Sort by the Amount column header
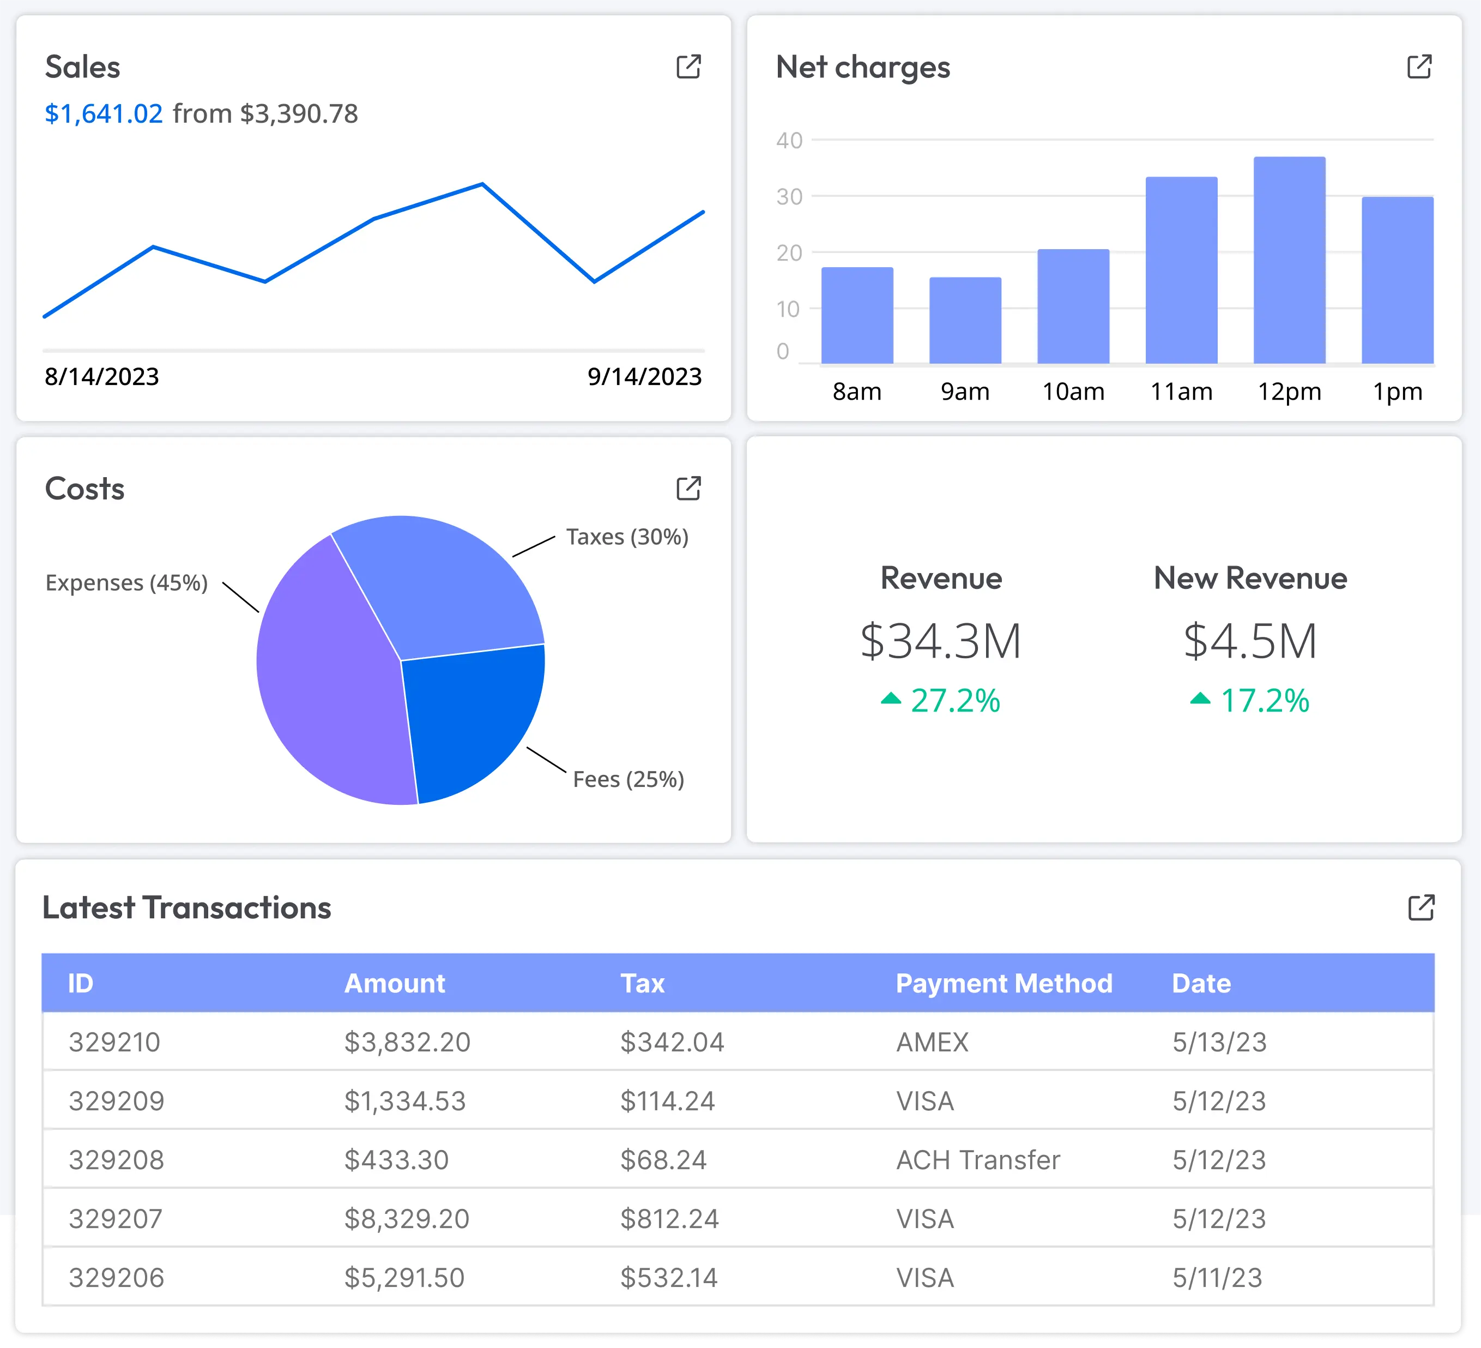The width and height of the screenshot is (1481, 1348). [395, 983]
